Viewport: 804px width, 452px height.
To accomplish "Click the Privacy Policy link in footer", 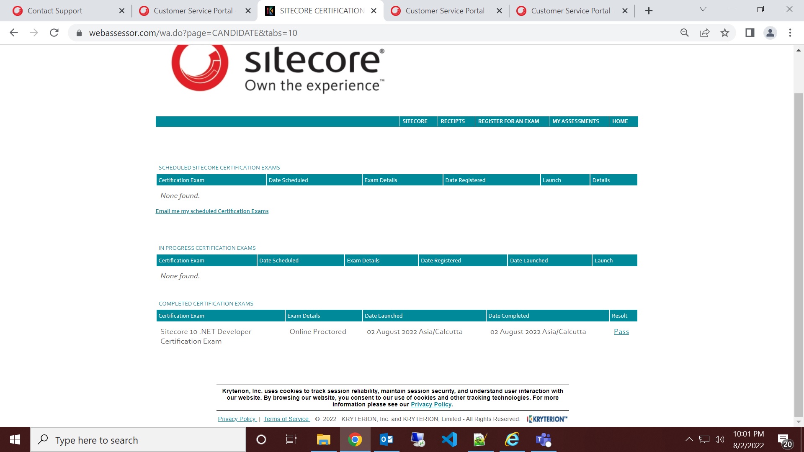I will 236,419.
